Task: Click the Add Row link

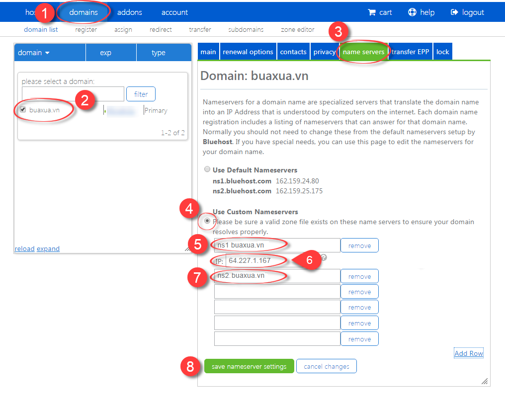Action: point(469,353)
